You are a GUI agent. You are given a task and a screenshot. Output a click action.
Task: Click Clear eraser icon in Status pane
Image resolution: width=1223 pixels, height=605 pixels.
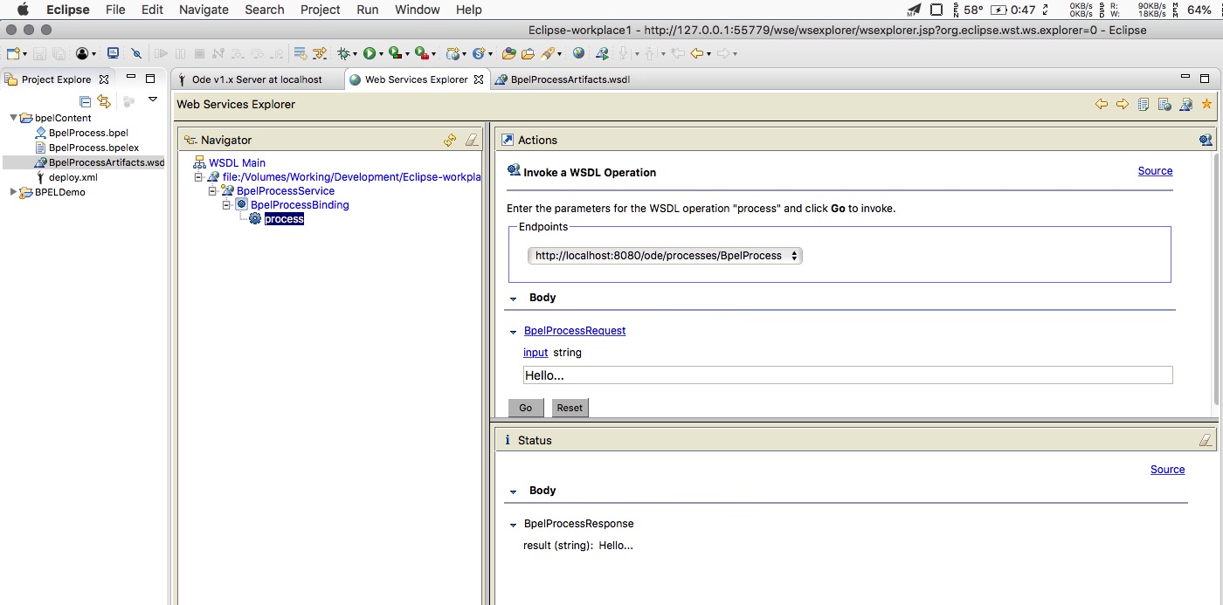(x=1206, y=440)
